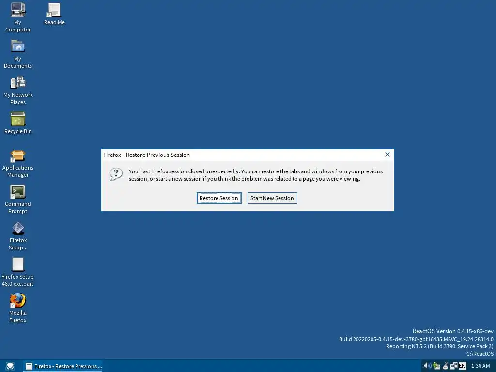Click the broom-shaped tray icon
The image size is (496, 372).
[x=446, y=366]
